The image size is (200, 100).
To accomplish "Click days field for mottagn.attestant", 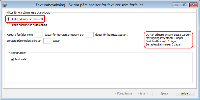I will tap(39, 35).
